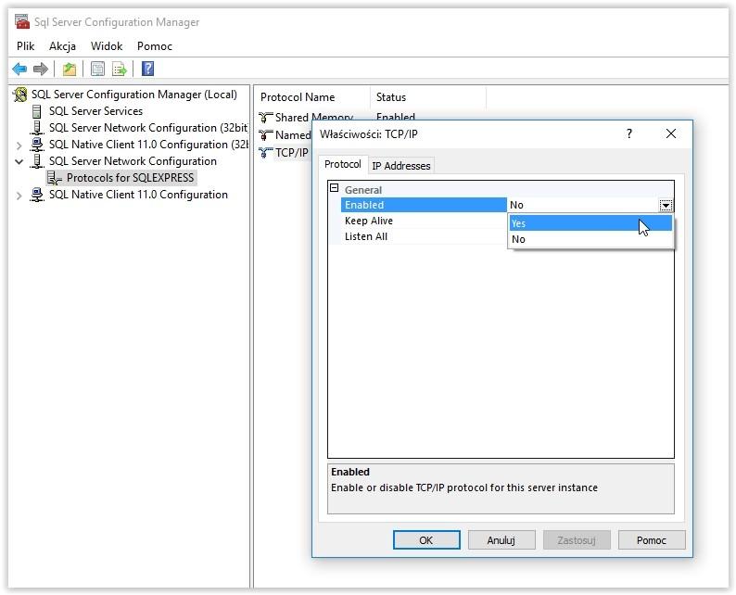Viewport: 736px width, 595px height.
Task: Click the Sql Server Configuration Manager title icon
Action: (22, 21)
